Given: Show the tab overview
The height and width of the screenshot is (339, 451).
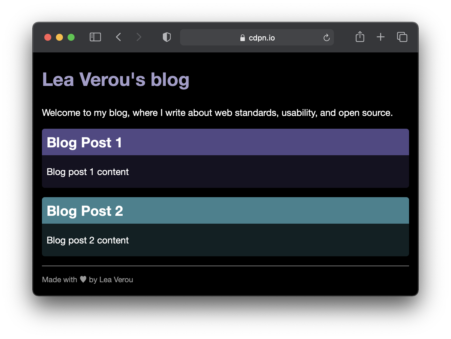Looking at the screenshot, I should click(402, 37).
